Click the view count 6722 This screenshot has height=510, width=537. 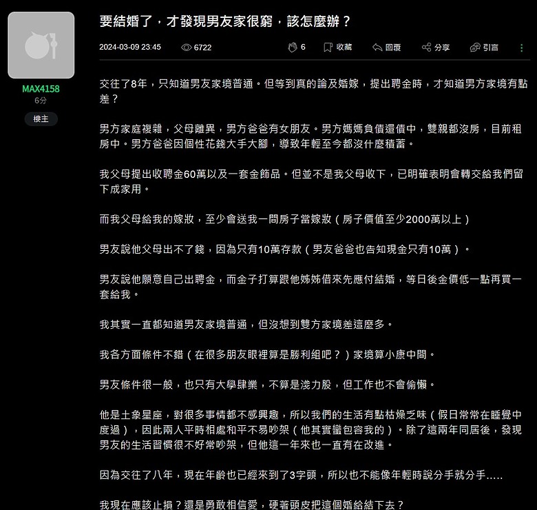(202, 48)
